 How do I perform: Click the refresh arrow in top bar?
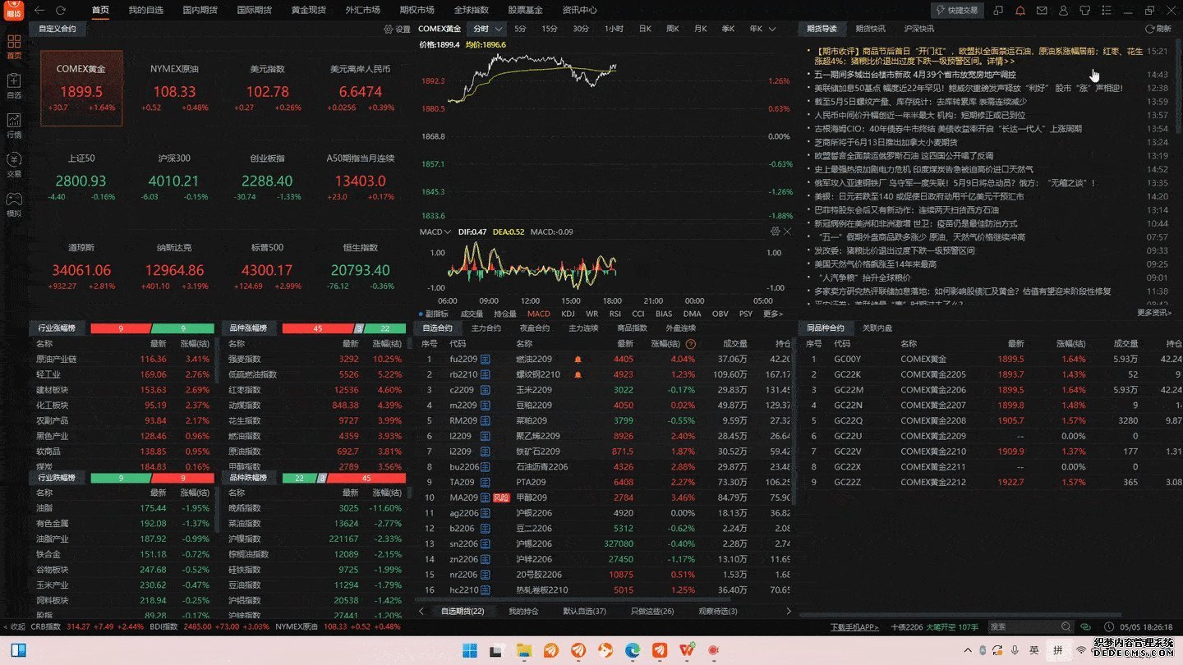[x=60, y=10]
